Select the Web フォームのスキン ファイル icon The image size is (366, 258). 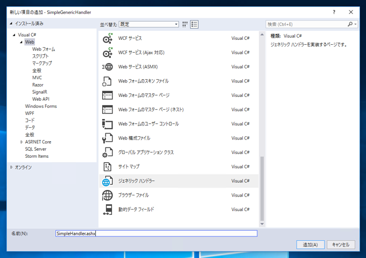click(107, 81)
